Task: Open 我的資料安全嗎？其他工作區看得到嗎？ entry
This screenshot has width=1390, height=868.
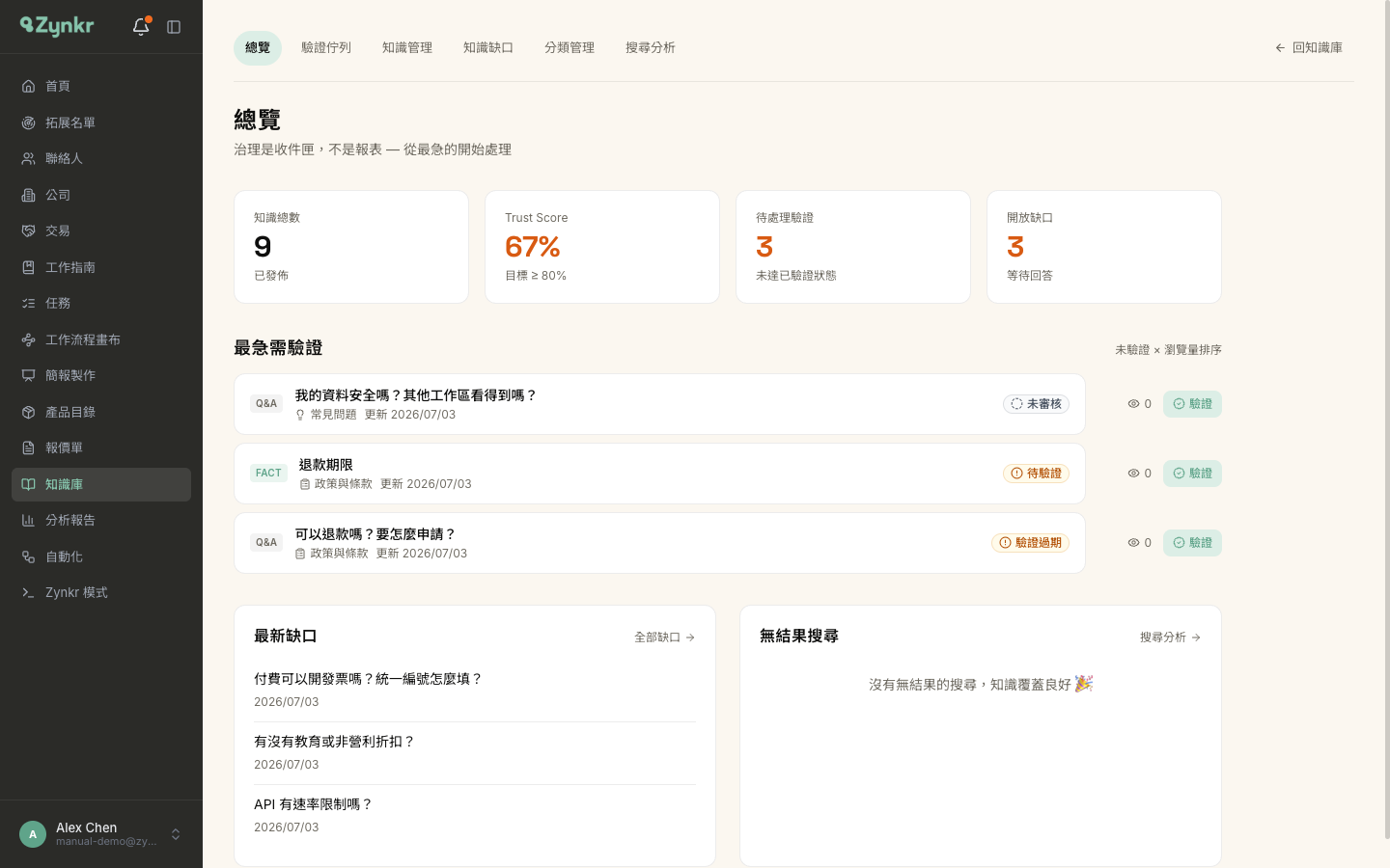Action: [659, 404]
